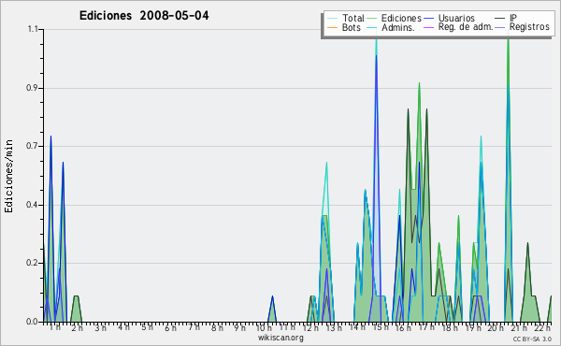Click the 'wikiscan.org' label below the axis
The image size is (561, 346).
point(280,338)
